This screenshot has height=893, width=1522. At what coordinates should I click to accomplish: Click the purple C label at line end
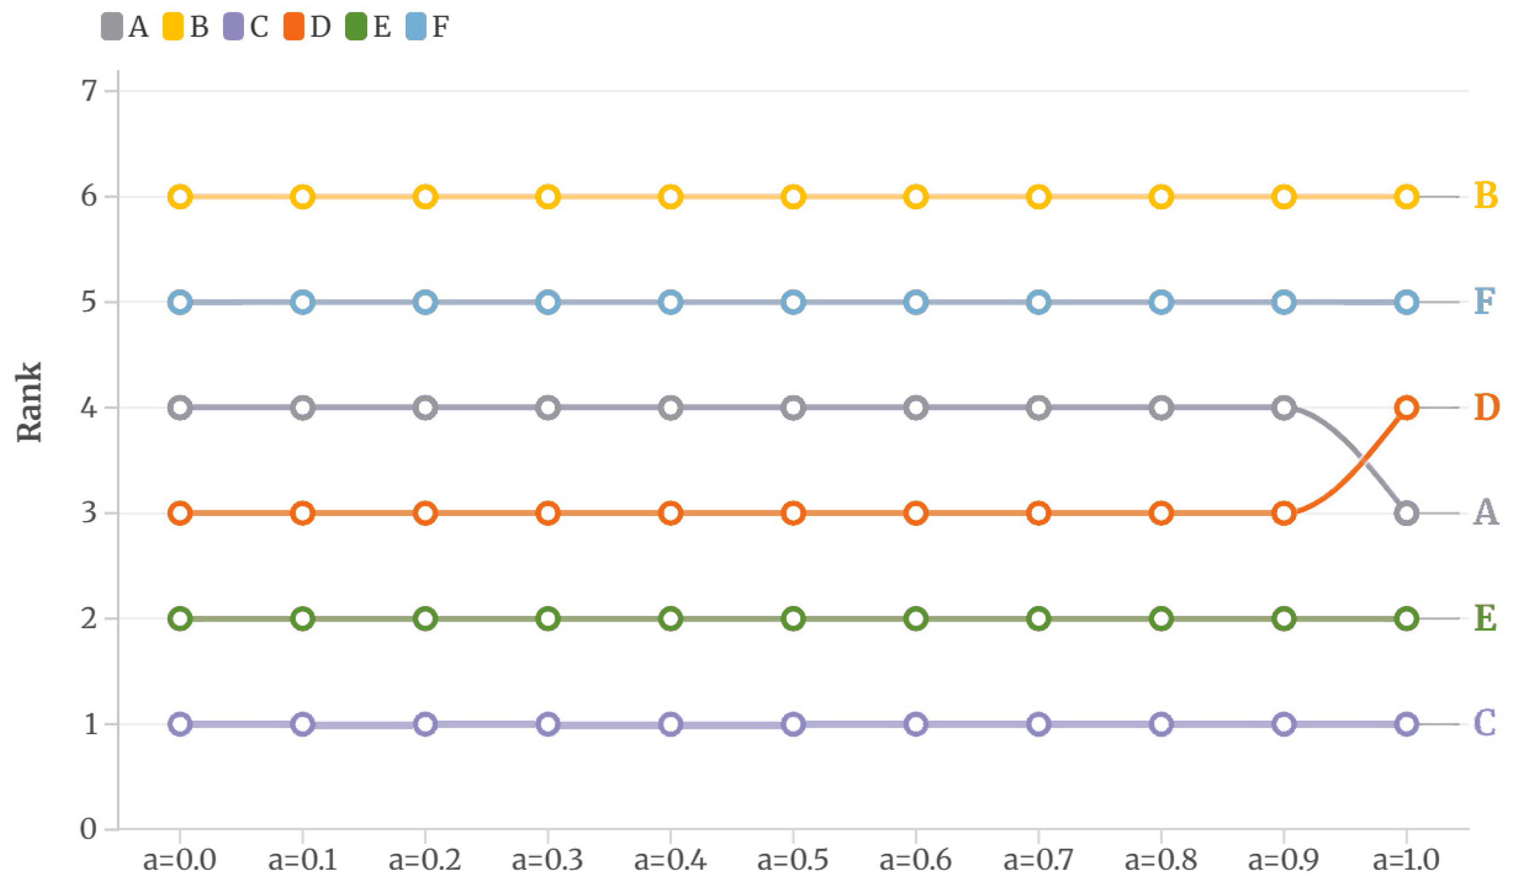point(1485,723)
